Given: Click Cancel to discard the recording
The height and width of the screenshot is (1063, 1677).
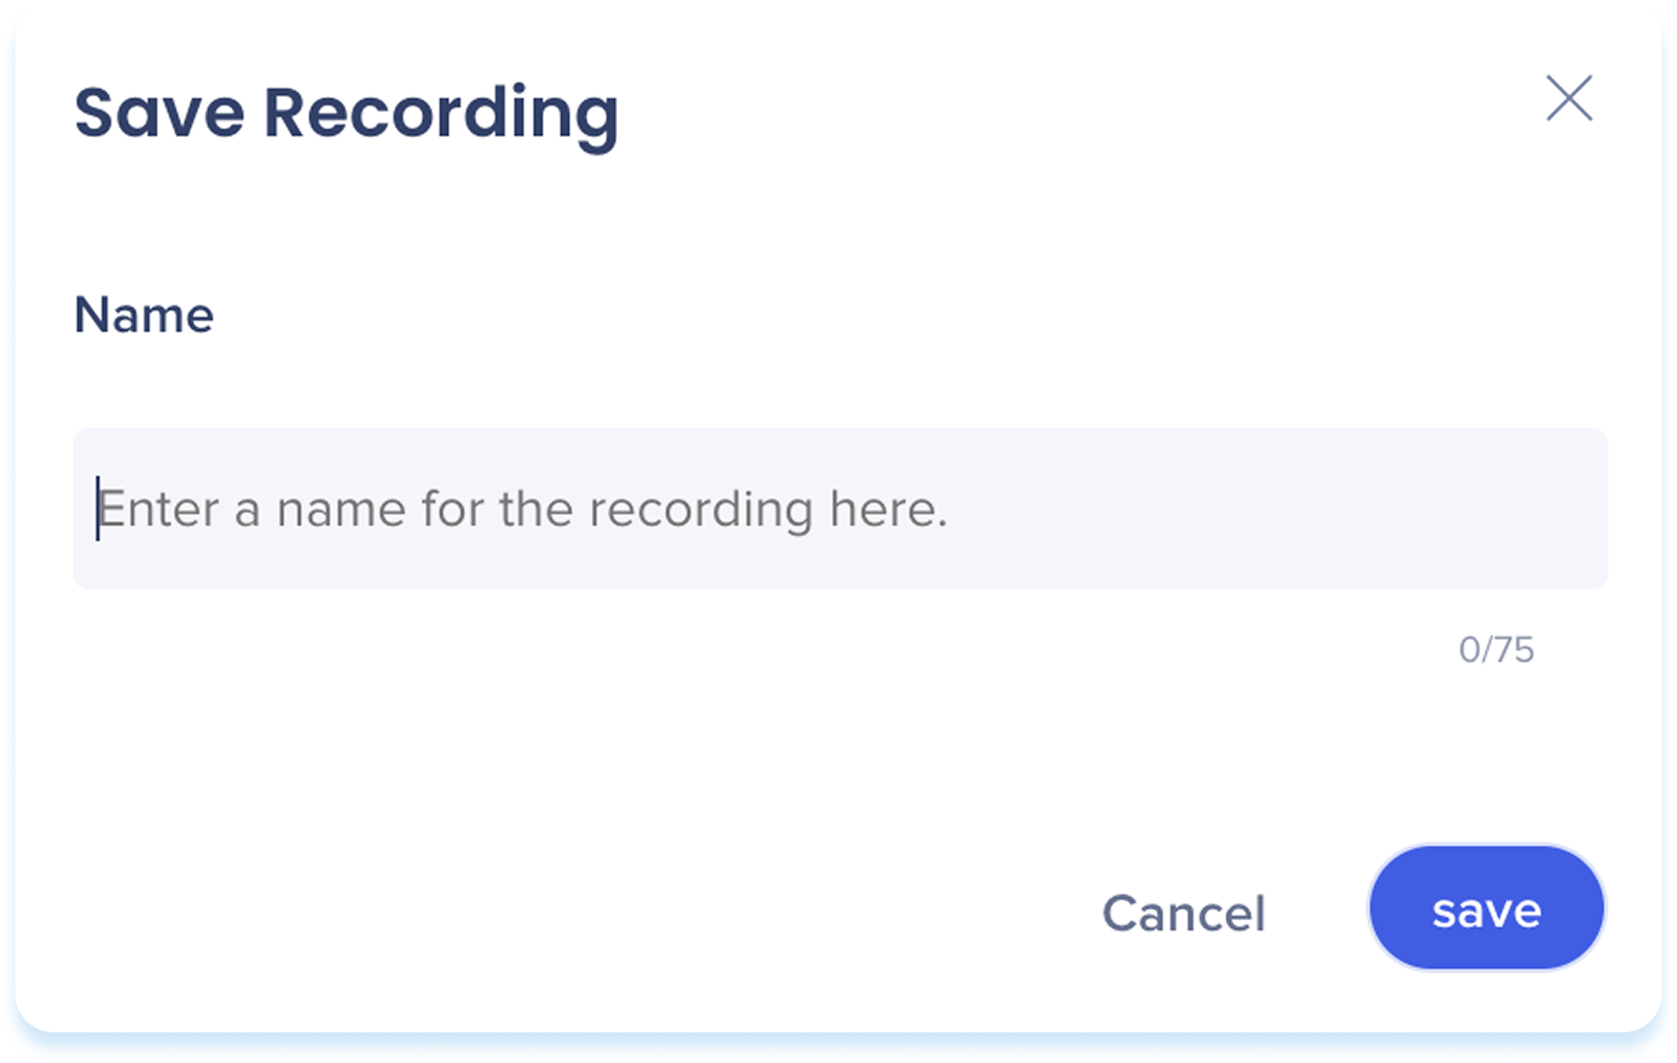Looking at the screenshot, I should click(x=1183, y=912).
